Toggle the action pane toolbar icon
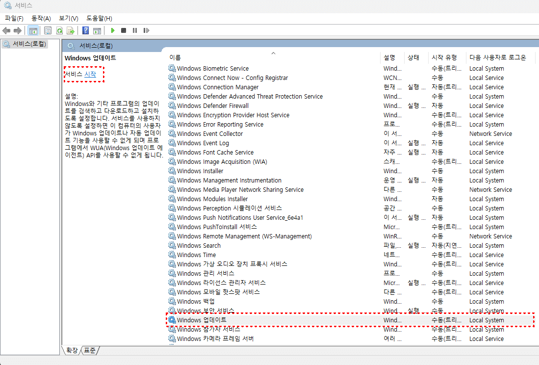This screenshot has height=365, width=539. (97, 30)
